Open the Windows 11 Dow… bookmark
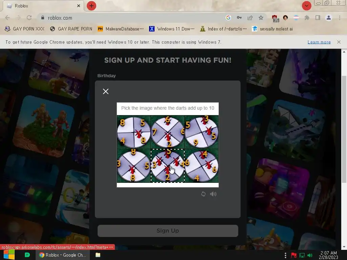347x260 pixels. [172, 29]
